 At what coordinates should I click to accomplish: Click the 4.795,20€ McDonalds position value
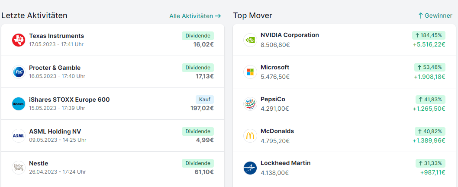(275, 141)
